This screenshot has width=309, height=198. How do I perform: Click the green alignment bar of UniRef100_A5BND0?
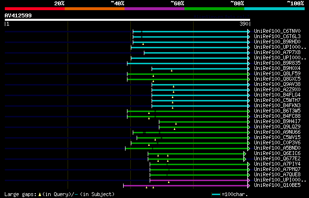pos(188,149)
